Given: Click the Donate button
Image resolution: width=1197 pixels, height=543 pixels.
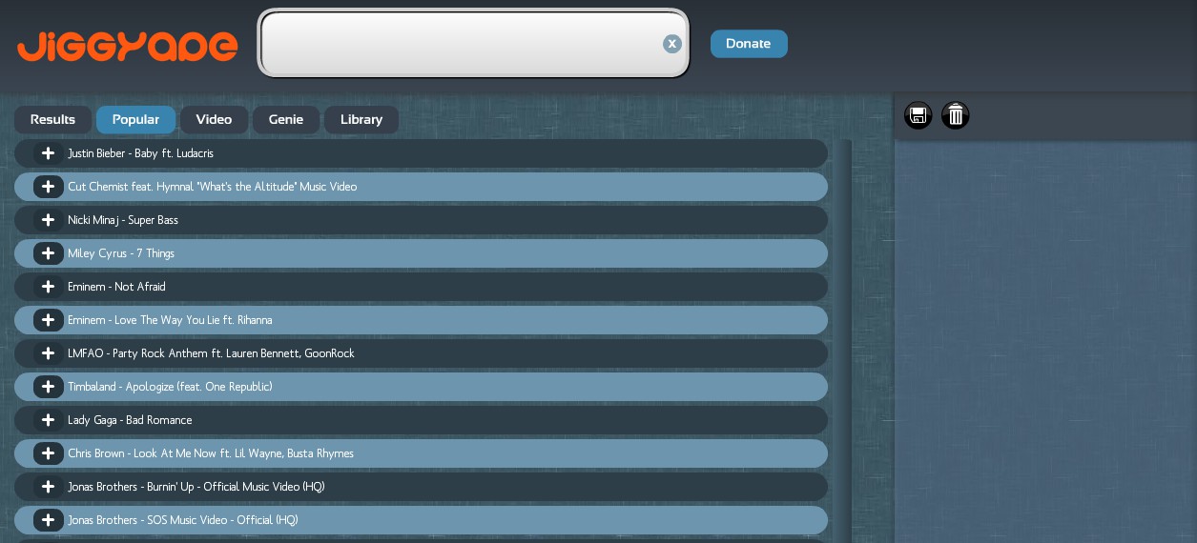Looking at the screenshot, I should coord(749,44).
